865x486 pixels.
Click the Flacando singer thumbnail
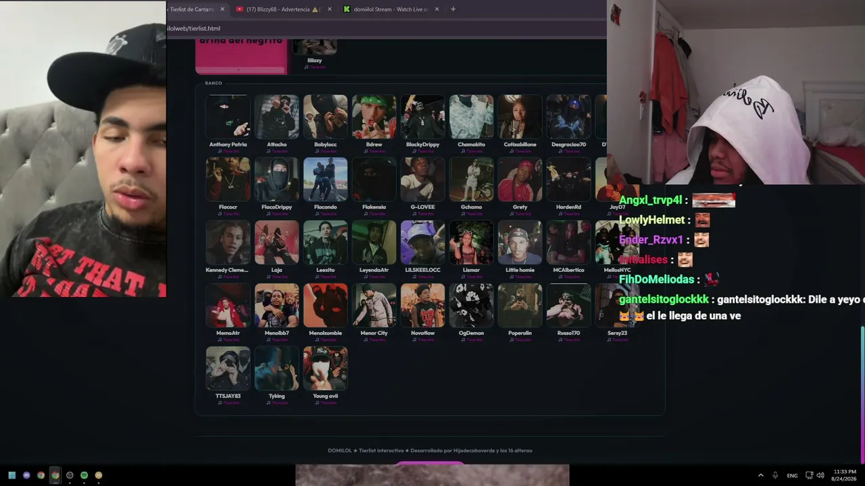[326, 179]
